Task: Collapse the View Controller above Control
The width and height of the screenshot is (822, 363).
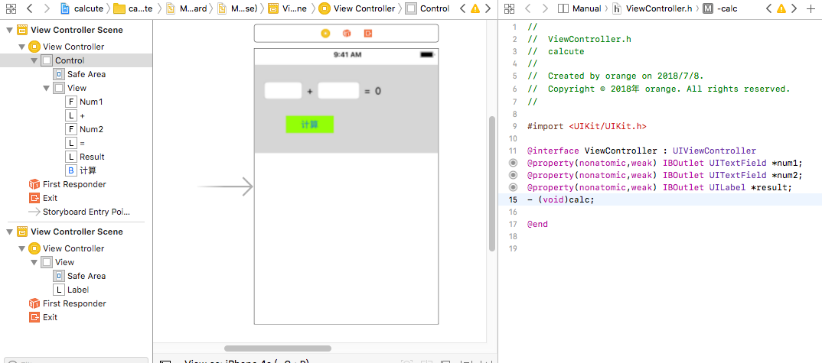Action: tap(21, 47)
